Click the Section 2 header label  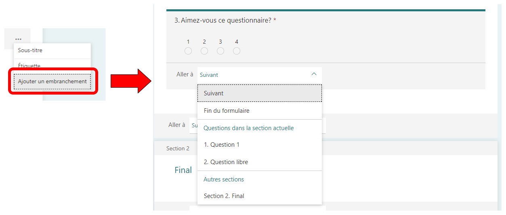178,148
